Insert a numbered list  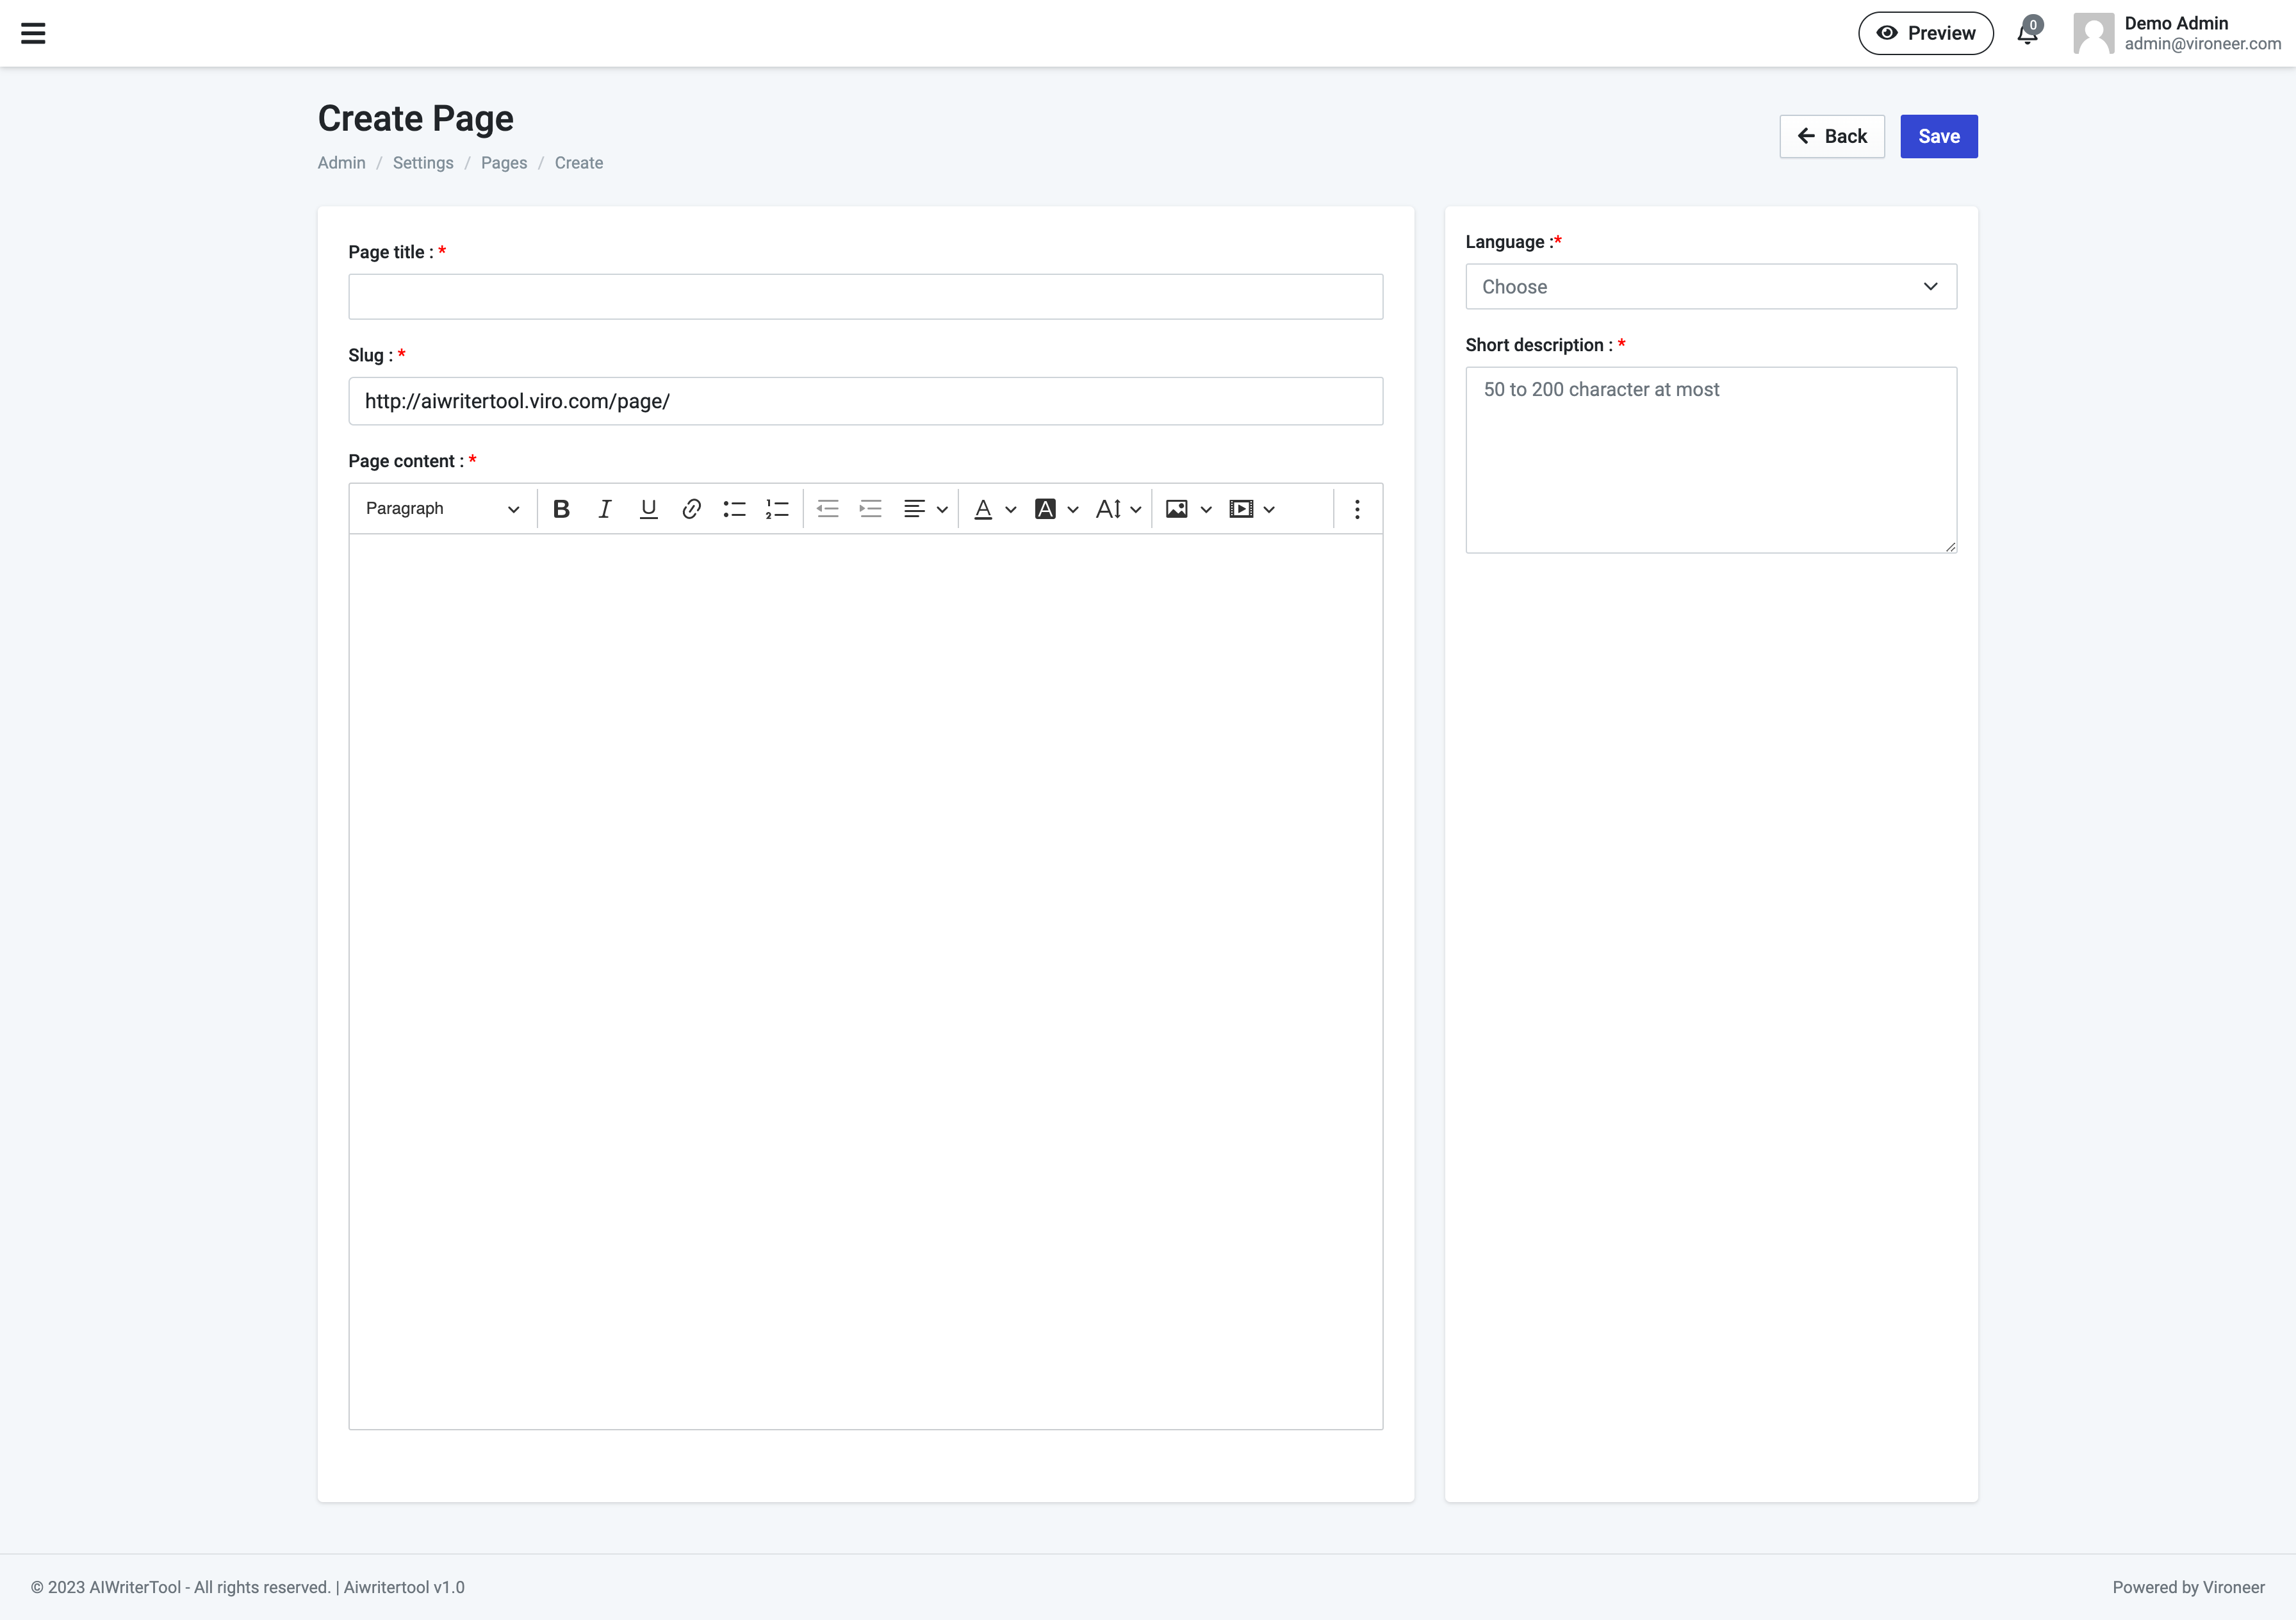tap(777, 509)
